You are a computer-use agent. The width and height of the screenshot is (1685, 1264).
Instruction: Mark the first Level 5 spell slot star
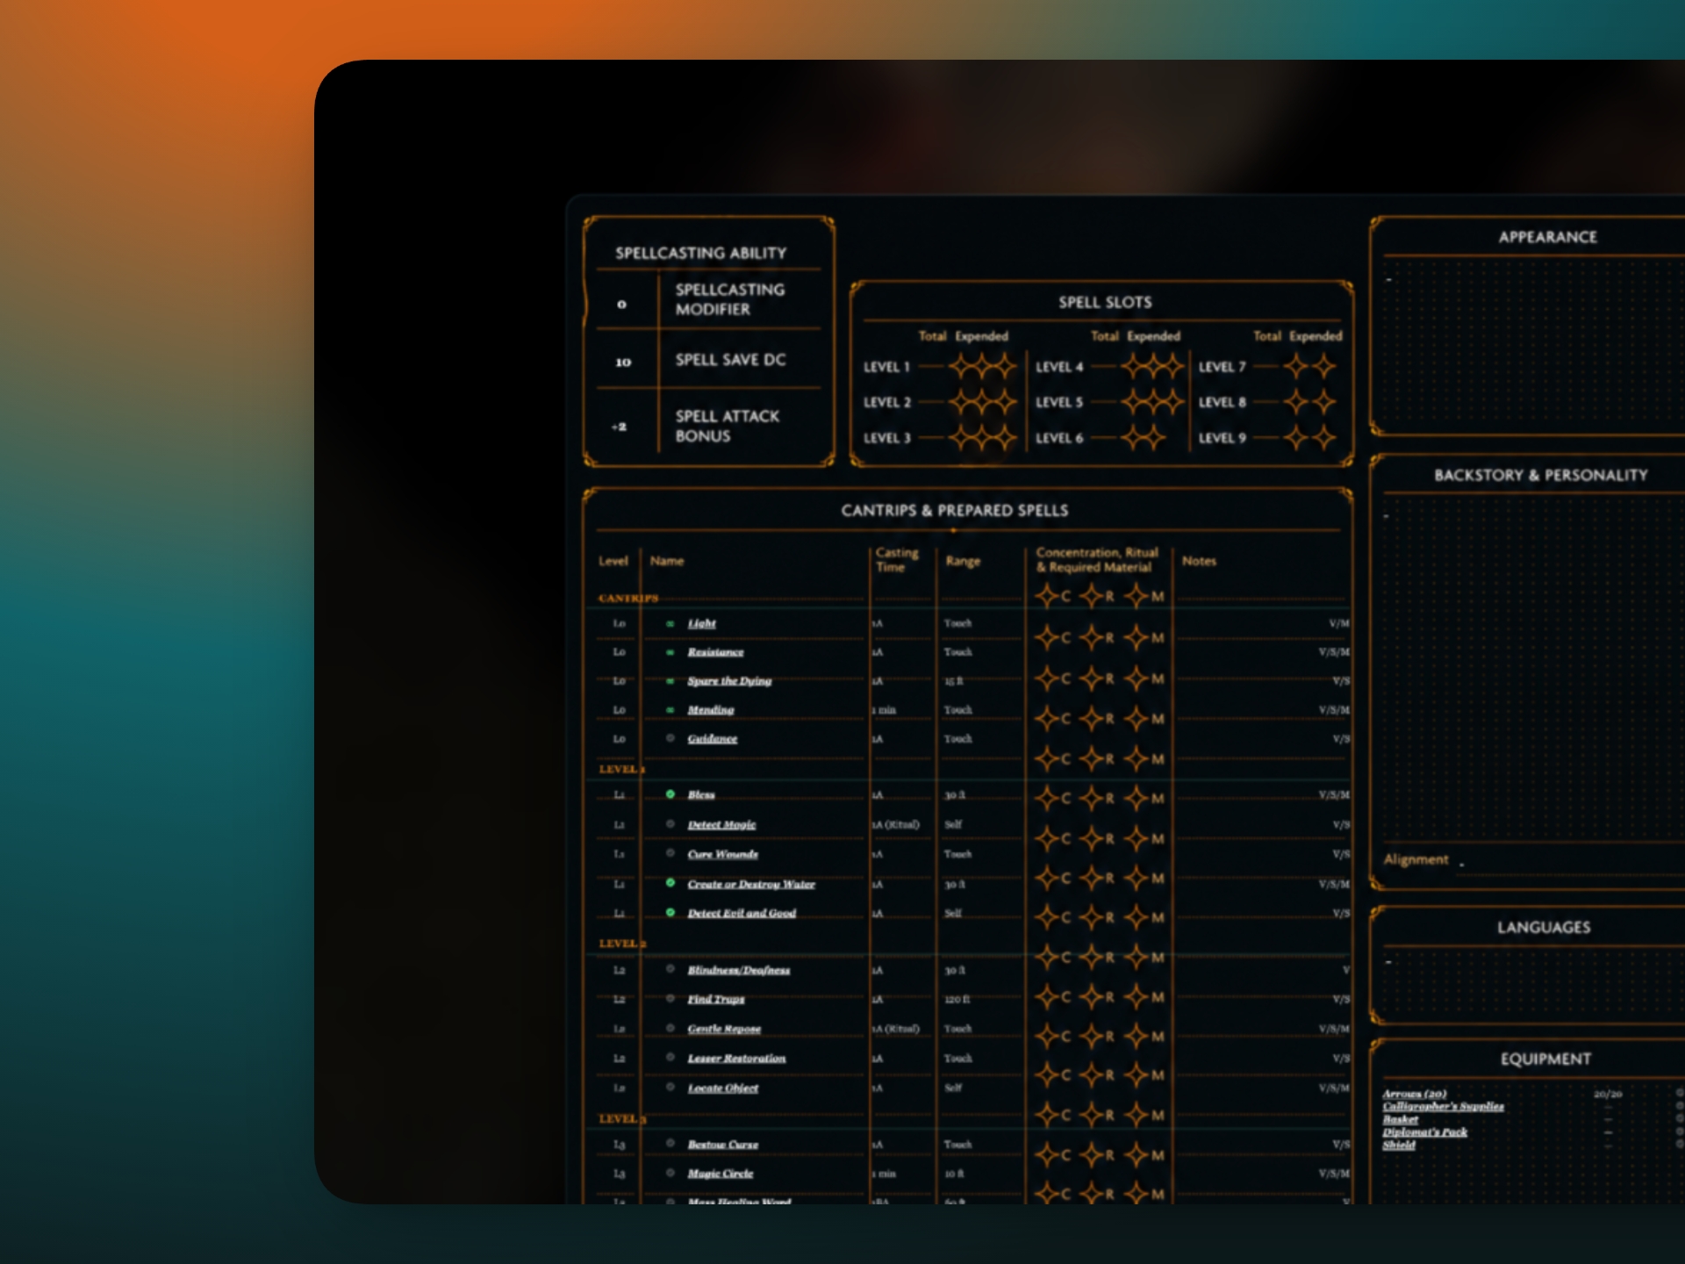coord(1134,403)
